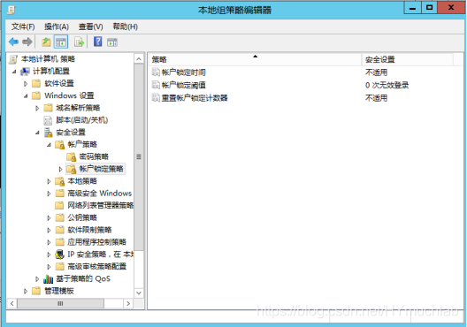Click the tree horizontal scrollbar thumb

pyautogui.click(x=60, y=303)
